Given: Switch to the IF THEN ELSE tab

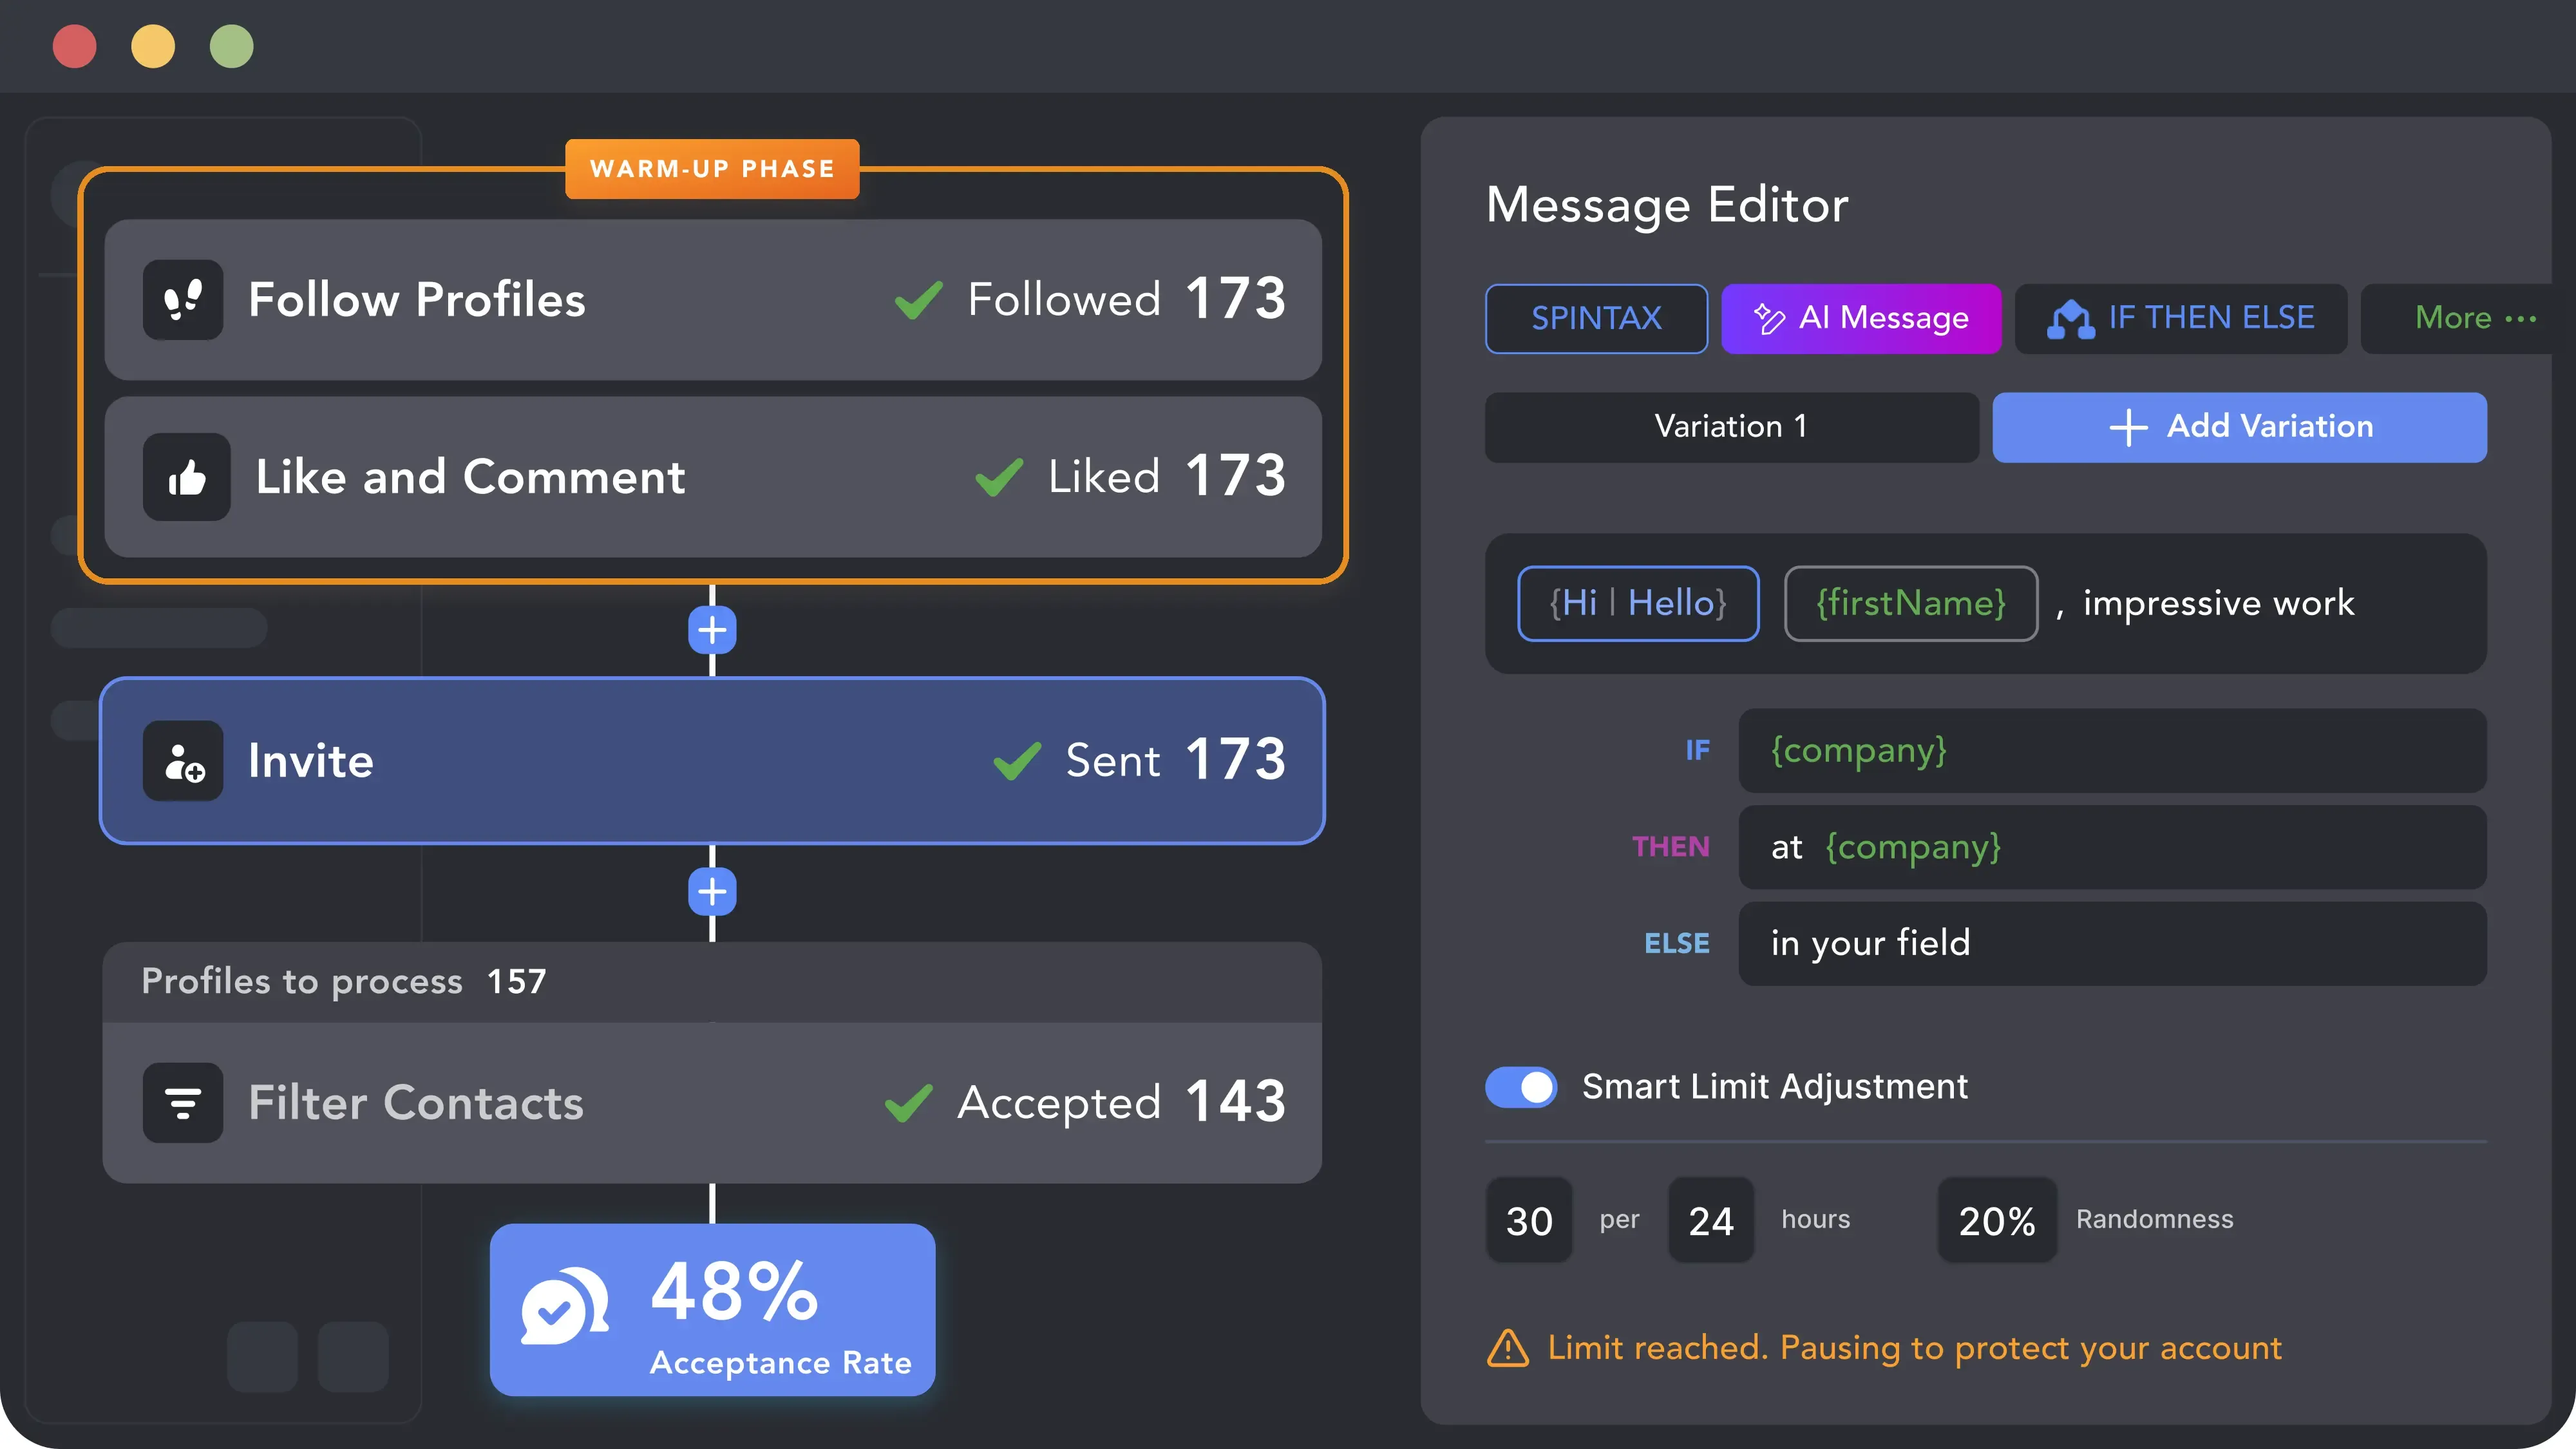Looking at the screenshot, I should coord(2181,318).
